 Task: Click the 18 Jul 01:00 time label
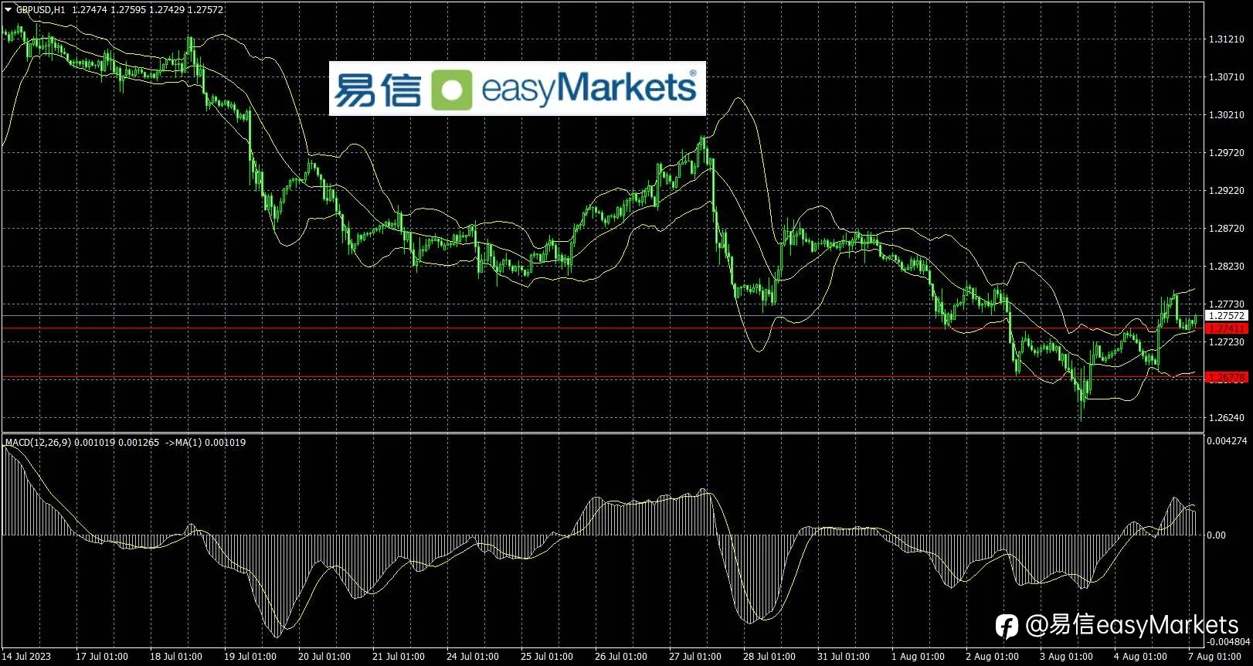pos(176,657)
